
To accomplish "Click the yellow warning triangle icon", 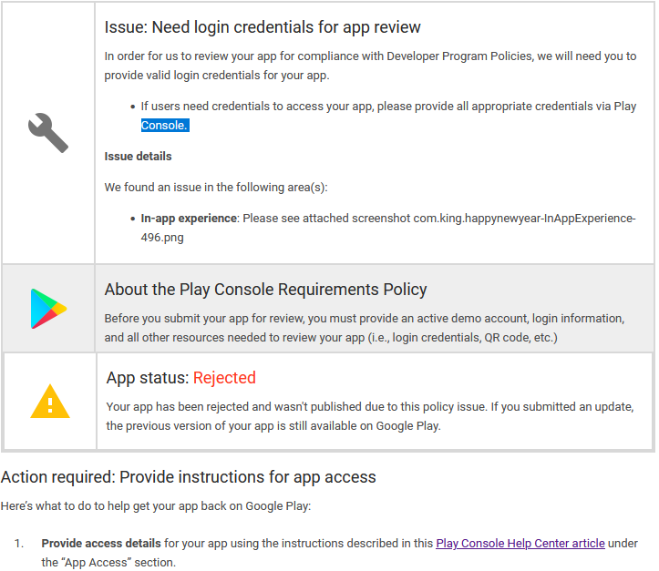I will click(50, 402).
